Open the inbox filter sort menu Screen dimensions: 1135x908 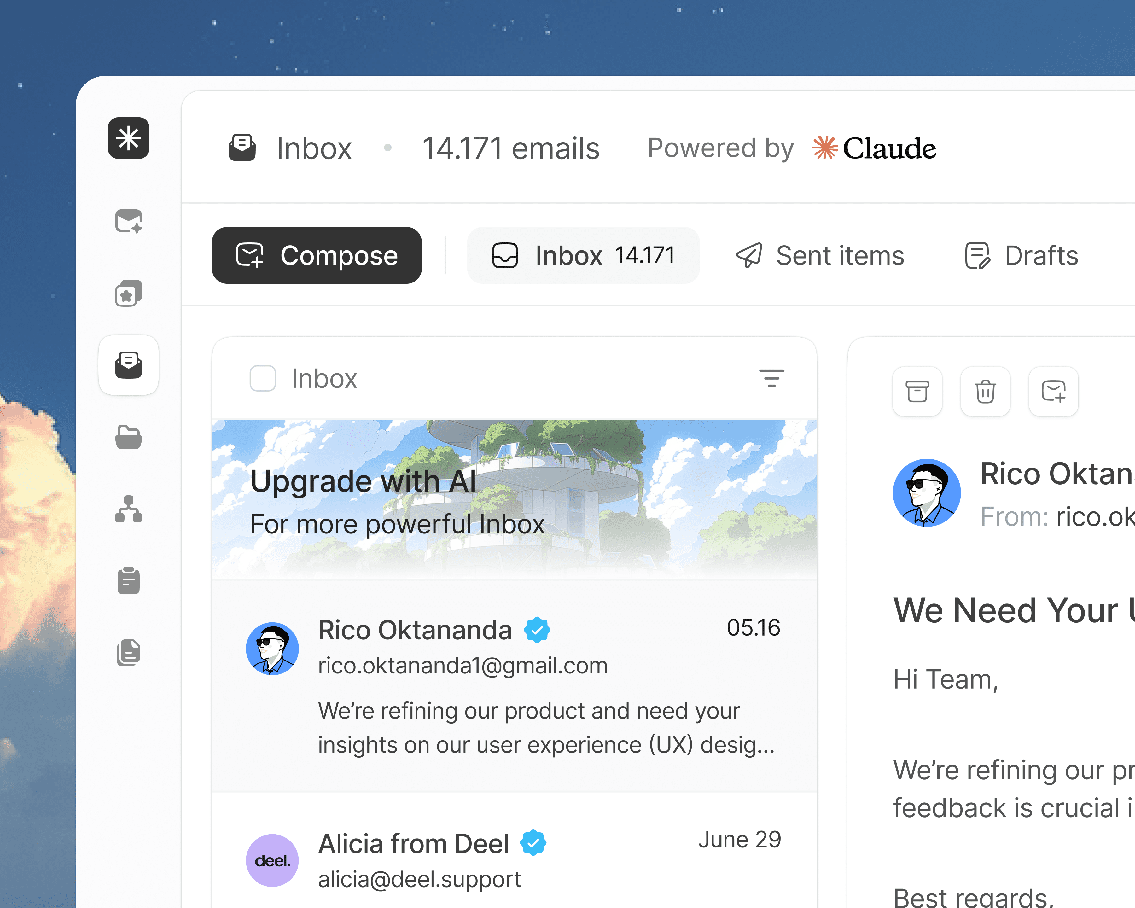(x=771, y=378)
